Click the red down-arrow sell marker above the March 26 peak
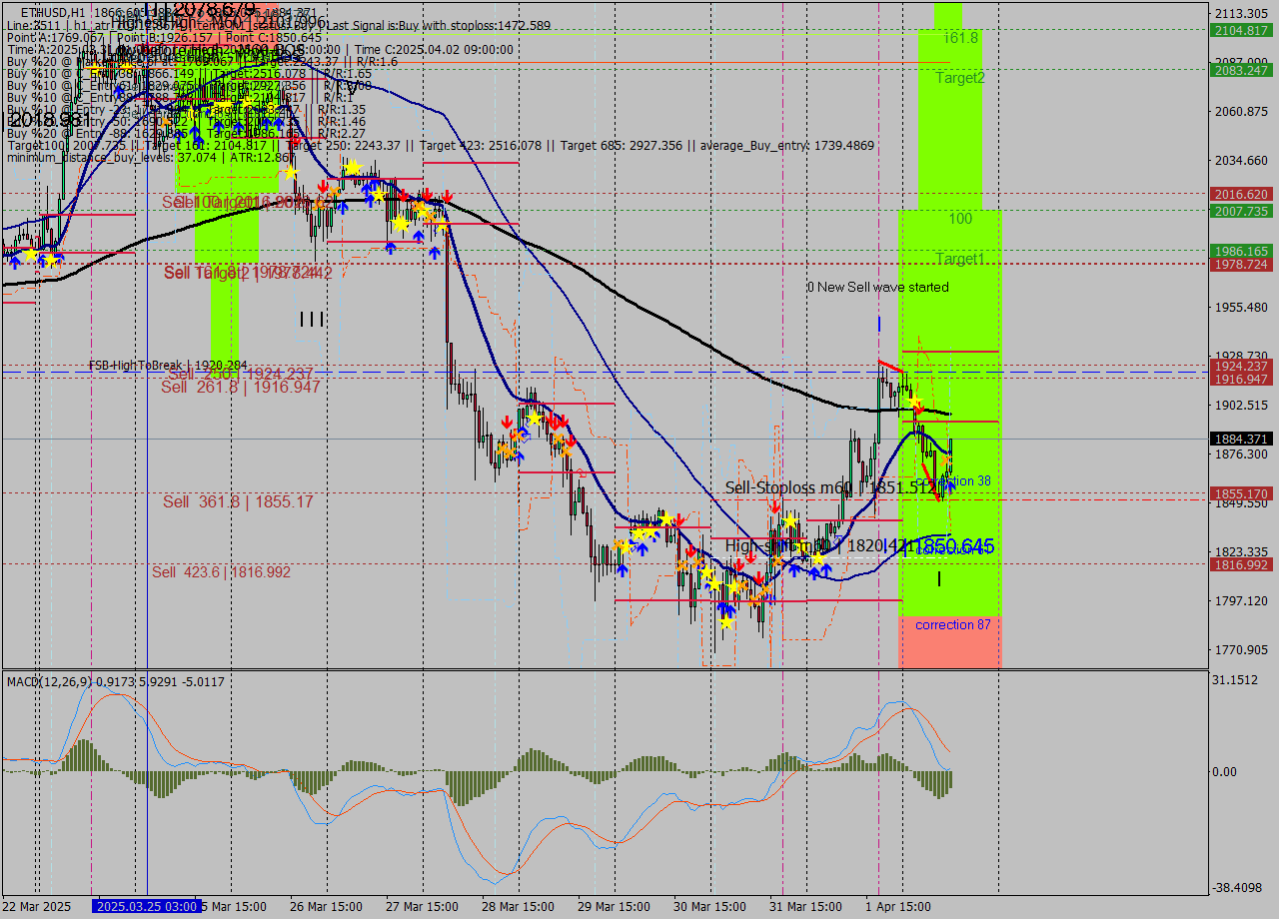Viewport: 1279px width, 919px height. click(x=323, y=187)
